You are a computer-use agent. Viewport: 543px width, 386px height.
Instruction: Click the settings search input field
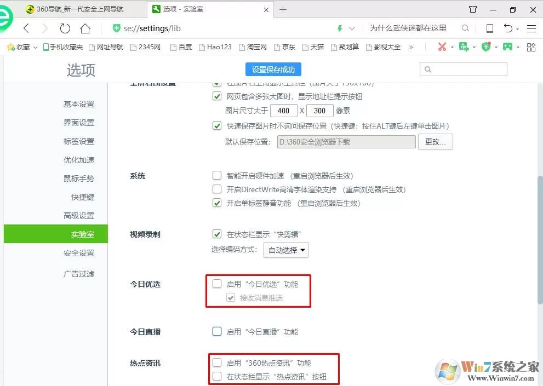tap(464, 69)
